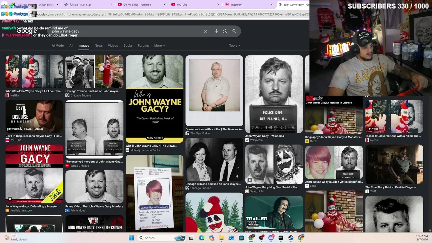Screen dimensions: 432x243
Task: Click The New Yorker source icon
Action: coord(187,133)
